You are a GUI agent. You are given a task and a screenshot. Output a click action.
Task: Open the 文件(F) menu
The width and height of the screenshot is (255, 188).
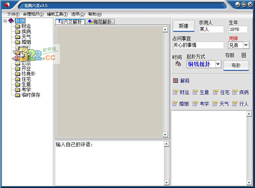[13, 14]
